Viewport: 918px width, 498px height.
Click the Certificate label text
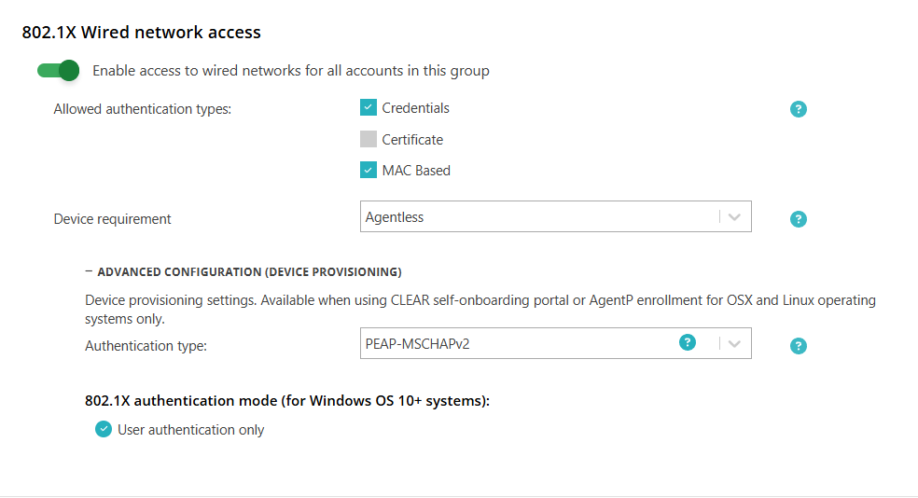point(412,140)
